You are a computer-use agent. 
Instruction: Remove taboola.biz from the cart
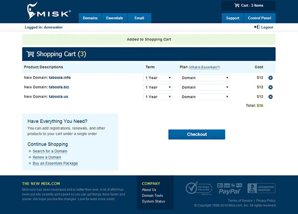270,87
